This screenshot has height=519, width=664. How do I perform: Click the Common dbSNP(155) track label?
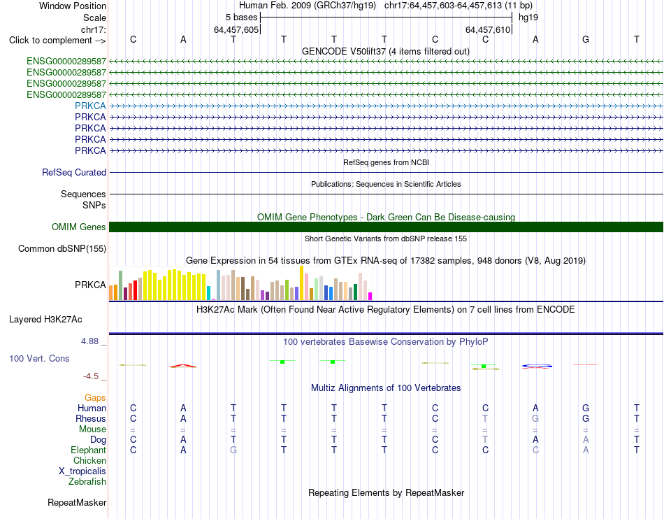62,249
